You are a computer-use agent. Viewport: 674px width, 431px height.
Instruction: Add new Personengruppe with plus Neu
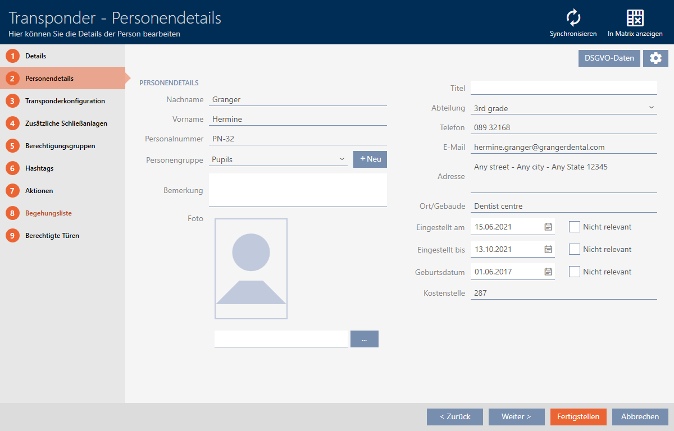point(370,159)
